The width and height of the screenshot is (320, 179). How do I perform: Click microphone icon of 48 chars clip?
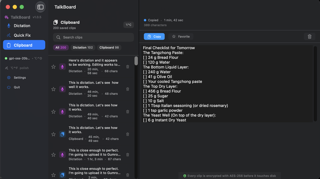point(62,89)
